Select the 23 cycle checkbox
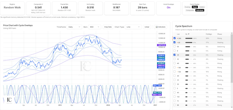This screenshot has width=233, height=110. (174, 80)
